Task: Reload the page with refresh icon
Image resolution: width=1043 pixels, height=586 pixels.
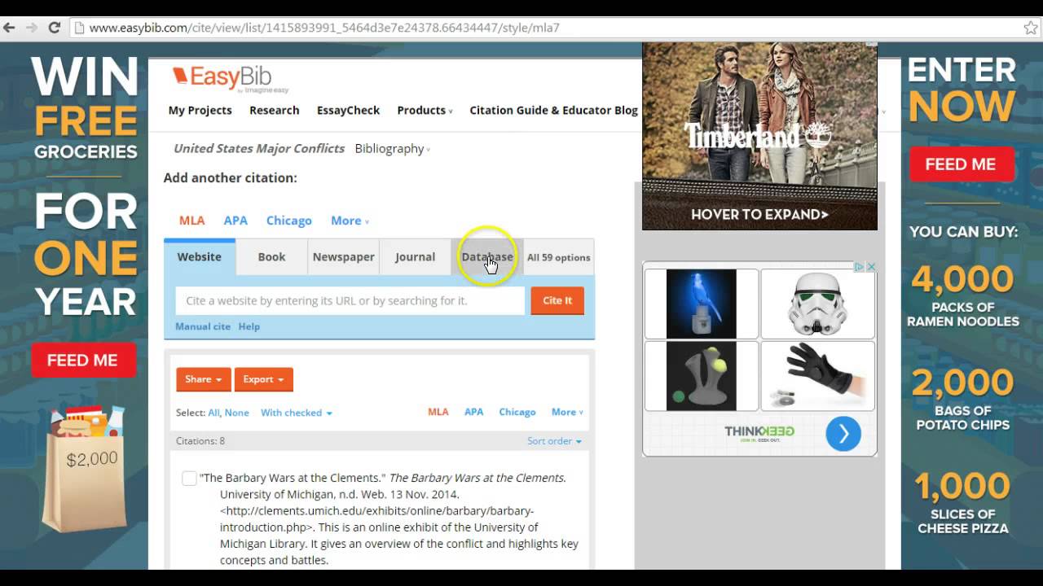Action: coord(55,28)
